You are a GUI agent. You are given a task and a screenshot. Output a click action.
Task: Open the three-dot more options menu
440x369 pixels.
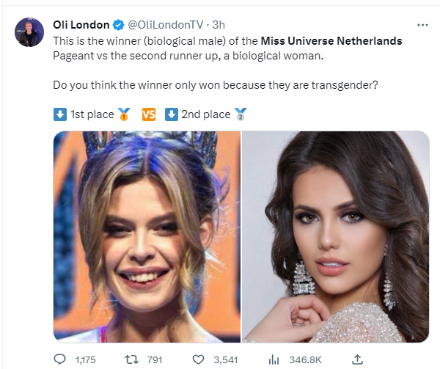click(422, 24)
